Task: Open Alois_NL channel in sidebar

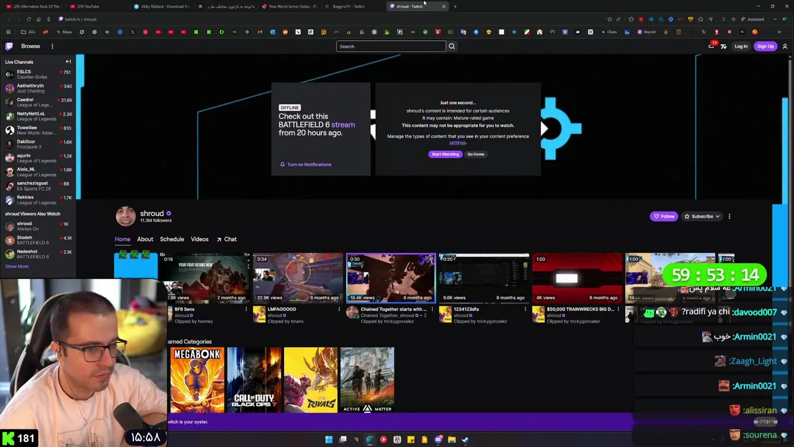Action: click(38, 172)
